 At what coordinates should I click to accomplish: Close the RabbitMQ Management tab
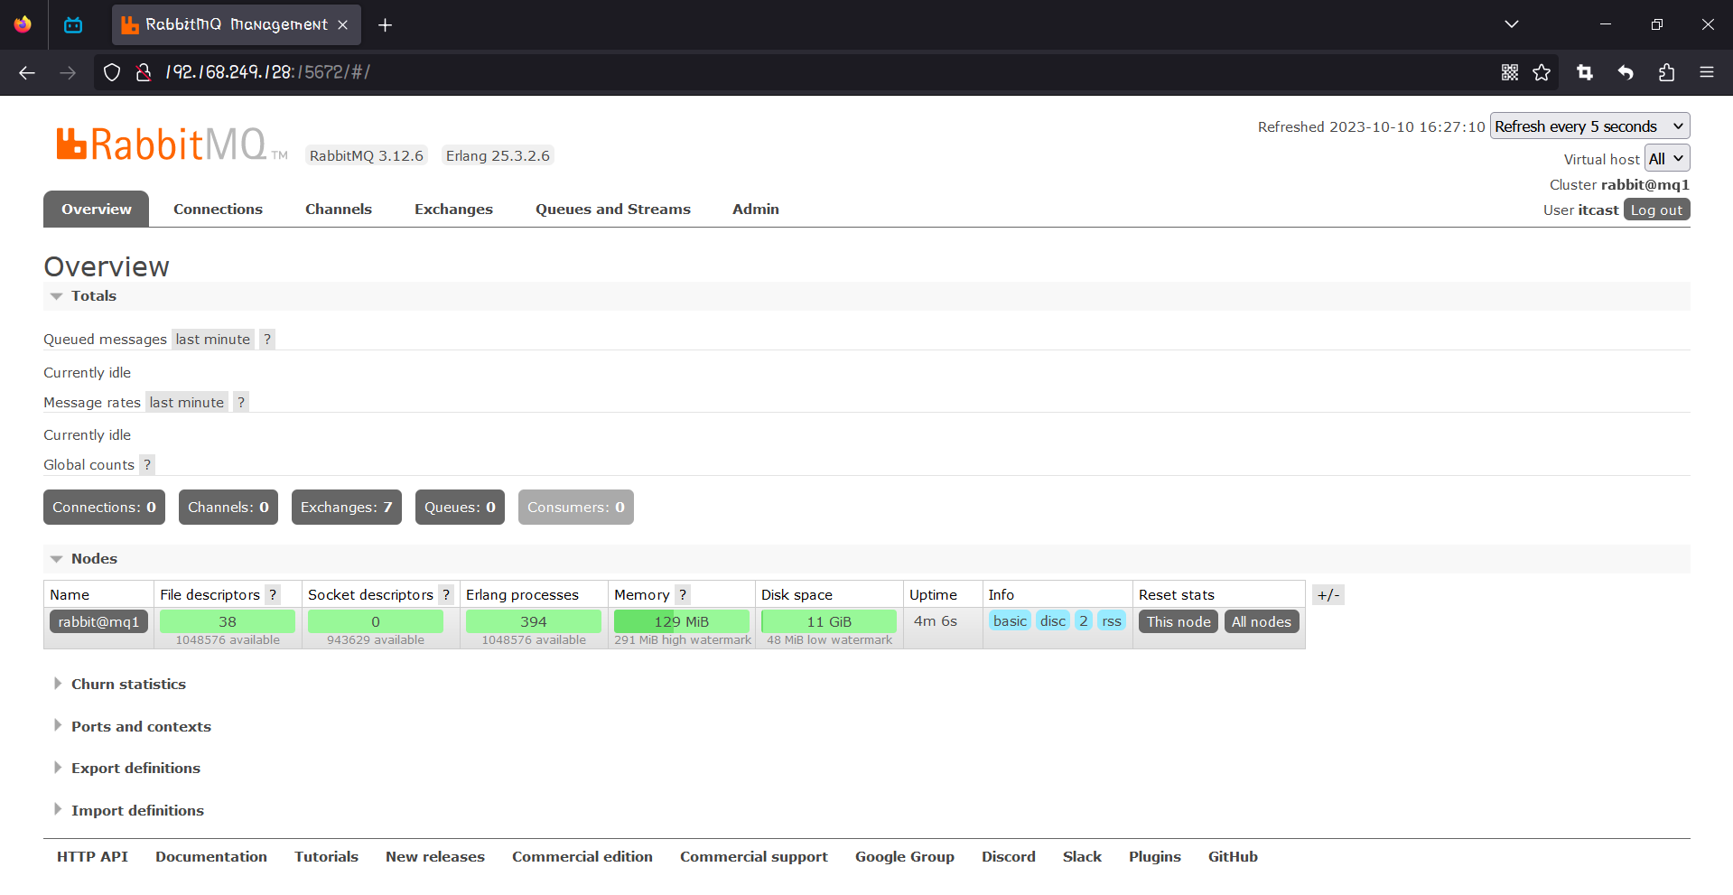coord(343,25)
